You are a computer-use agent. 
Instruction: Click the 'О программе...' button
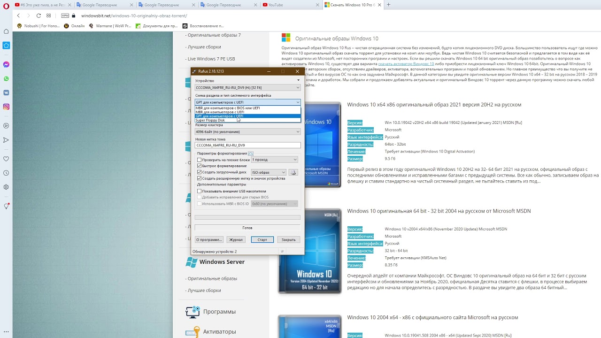[x=209, y=239]
